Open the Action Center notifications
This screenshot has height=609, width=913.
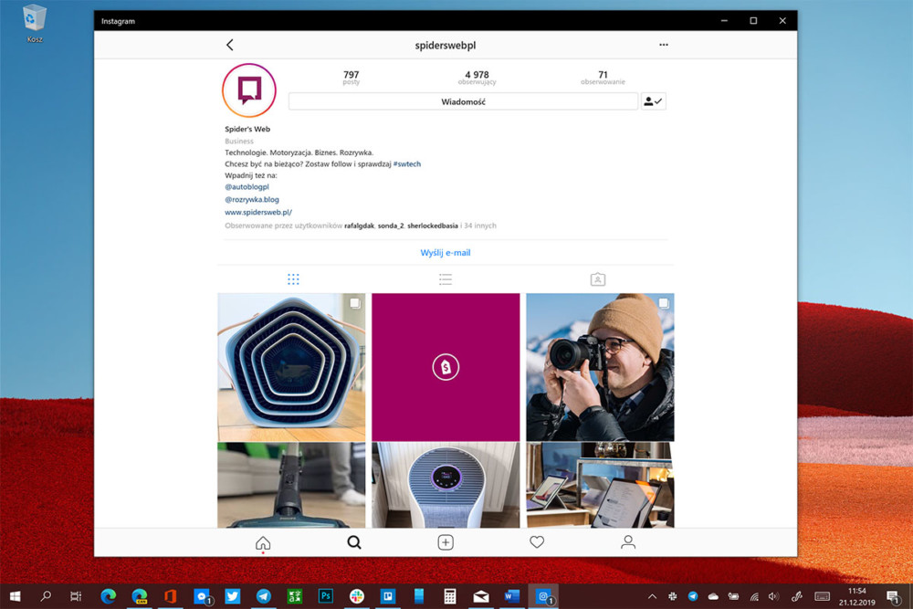(893, 596)
